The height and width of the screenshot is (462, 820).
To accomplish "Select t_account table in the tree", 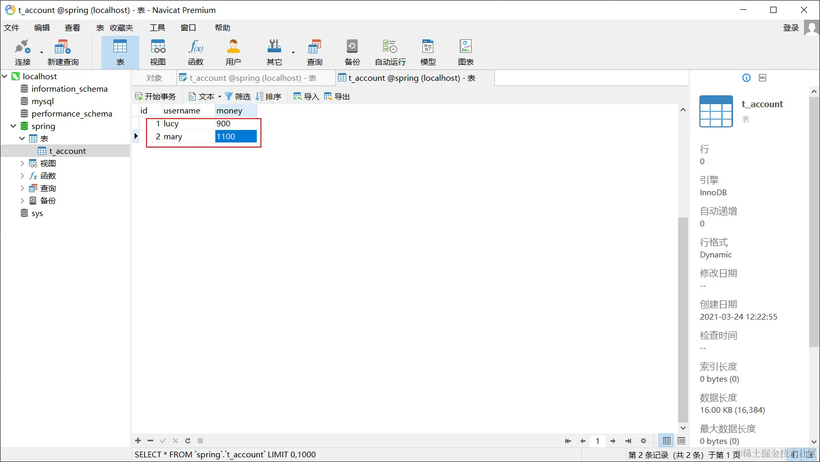I will [67, 151].
